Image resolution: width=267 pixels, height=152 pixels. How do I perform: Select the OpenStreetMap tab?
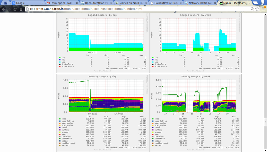[95, 3]
